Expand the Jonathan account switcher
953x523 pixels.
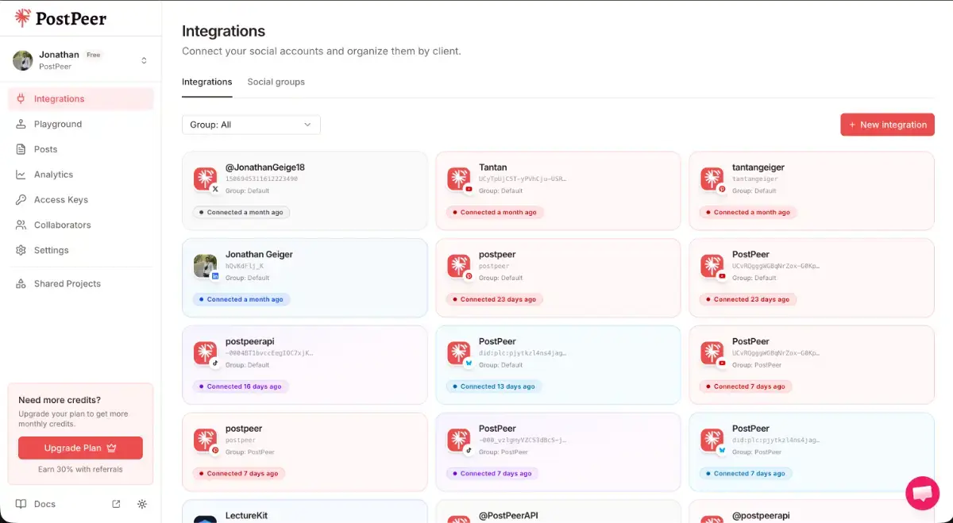(x=144, y=60)
